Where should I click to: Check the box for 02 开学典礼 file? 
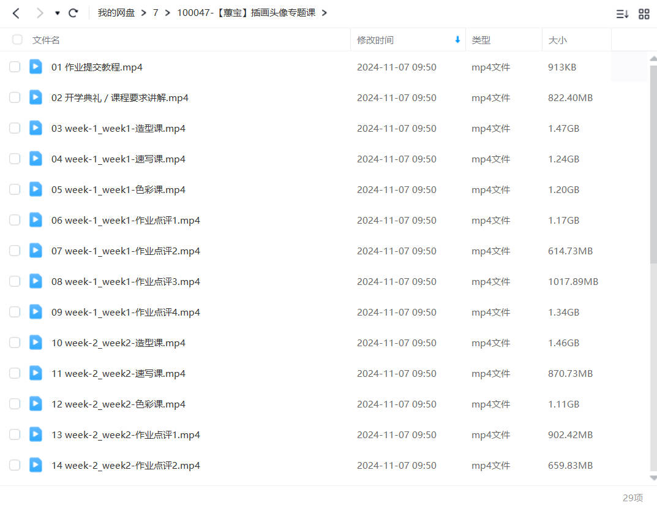[x=15, y=97]
